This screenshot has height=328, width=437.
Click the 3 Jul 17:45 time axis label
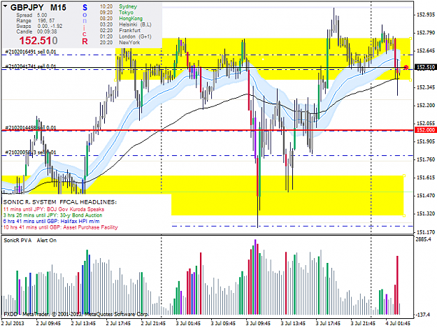[x=328, y=323]
